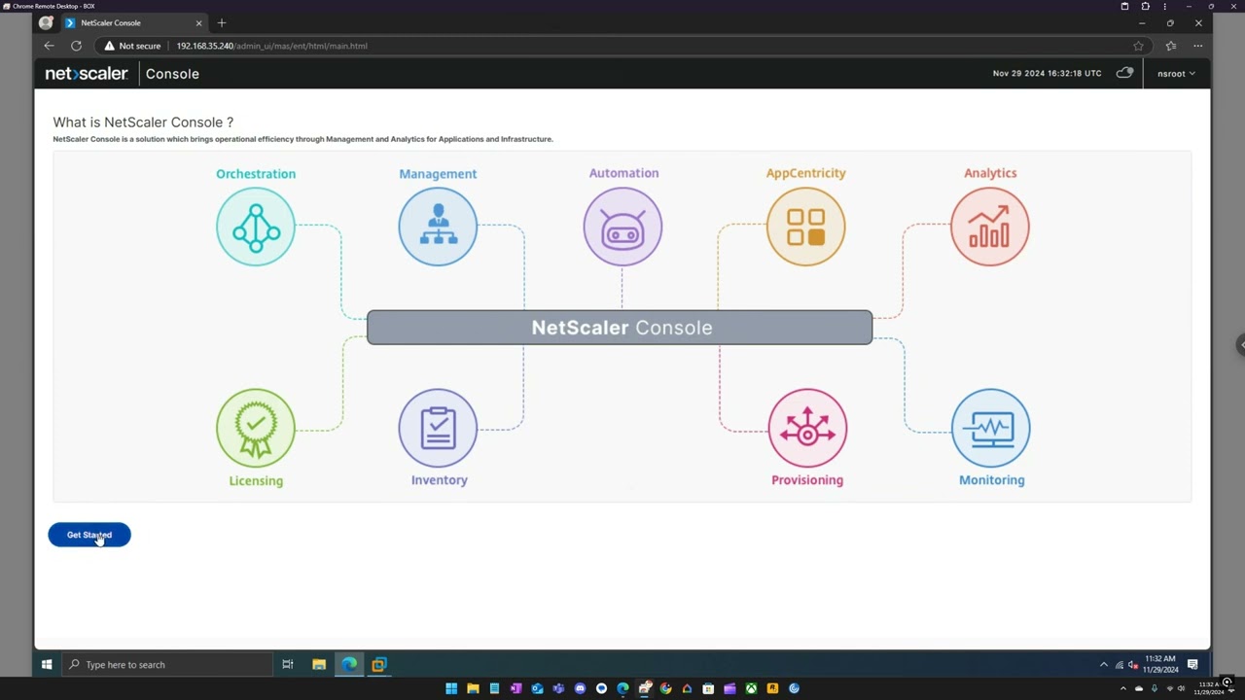Click the remote taskbar network icon

click(x=1120, y=665)
